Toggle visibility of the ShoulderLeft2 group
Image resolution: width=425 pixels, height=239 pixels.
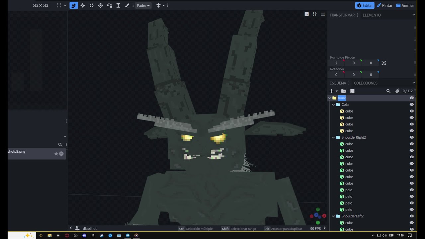click(x=412, y=216)
